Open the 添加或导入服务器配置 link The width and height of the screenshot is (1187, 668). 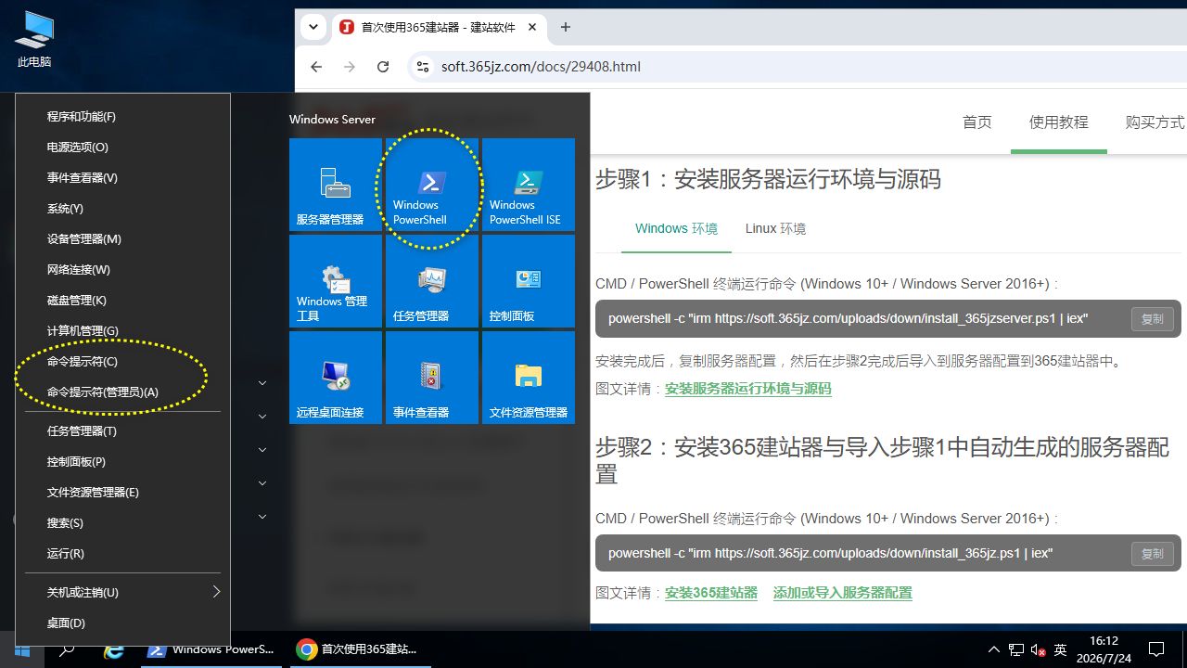click(x=843, y=593)
